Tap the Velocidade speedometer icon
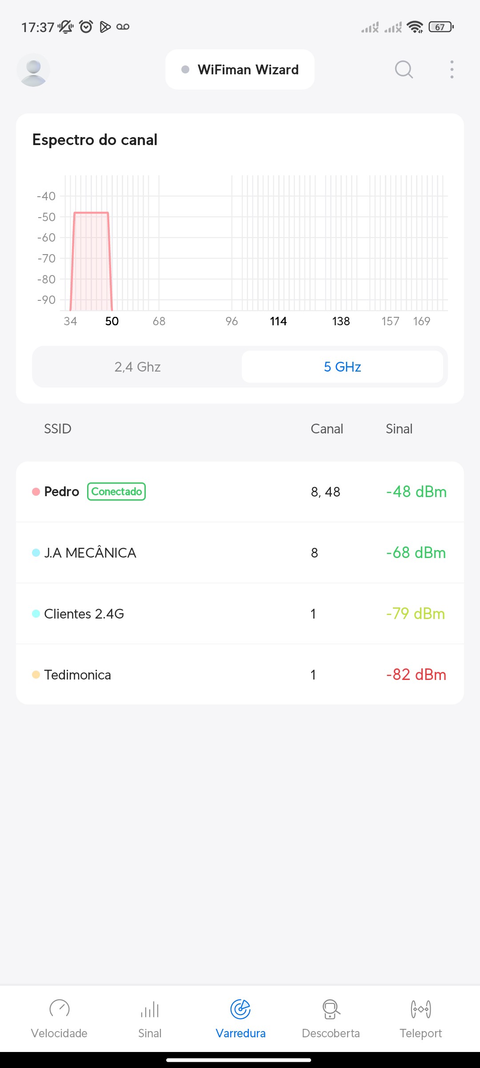 click(59, 1008)
